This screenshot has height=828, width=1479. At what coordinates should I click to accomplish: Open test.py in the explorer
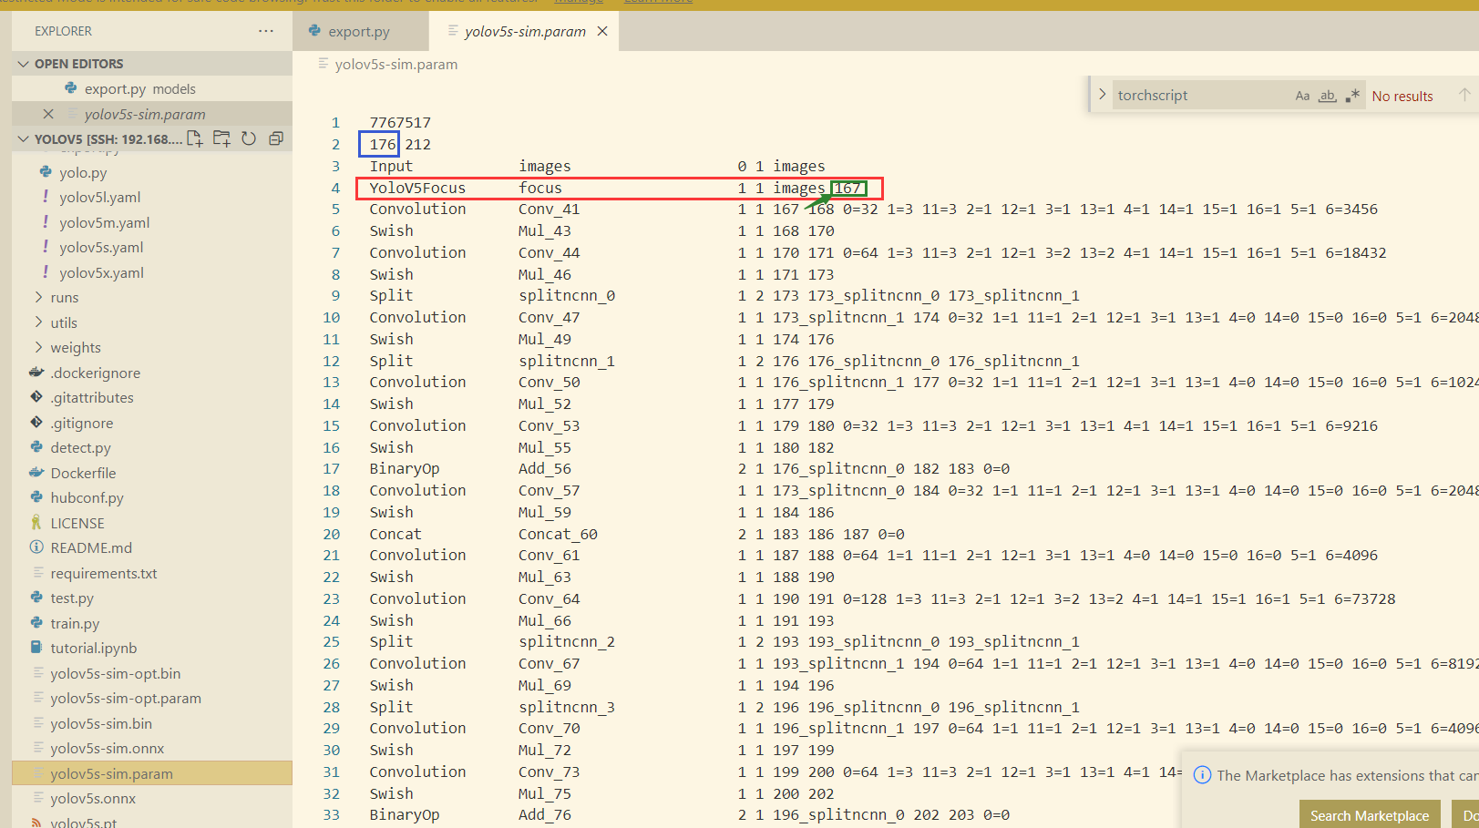(x=72, y=598)
